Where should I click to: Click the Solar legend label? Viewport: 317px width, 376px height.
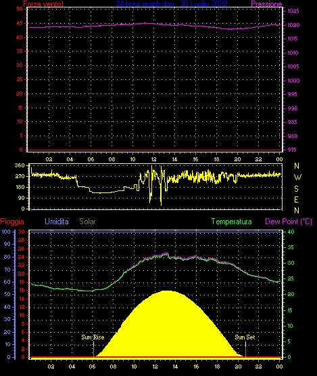pyautogui.click(x=87, y=222)
